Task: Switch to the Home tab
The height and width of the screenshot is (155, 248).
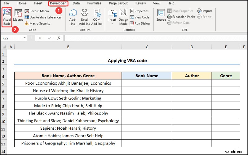Action: pos(22,3)
